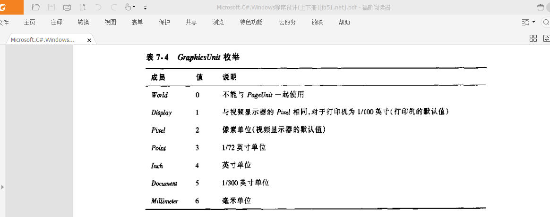Go to the 表单 ribbon tab
This screenshot has width=550, height=217.
[x=137, y=23]
